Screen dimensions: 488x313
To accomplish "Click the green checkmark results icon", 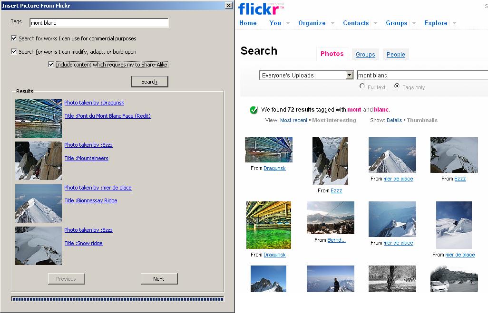I will coord(254,110).
